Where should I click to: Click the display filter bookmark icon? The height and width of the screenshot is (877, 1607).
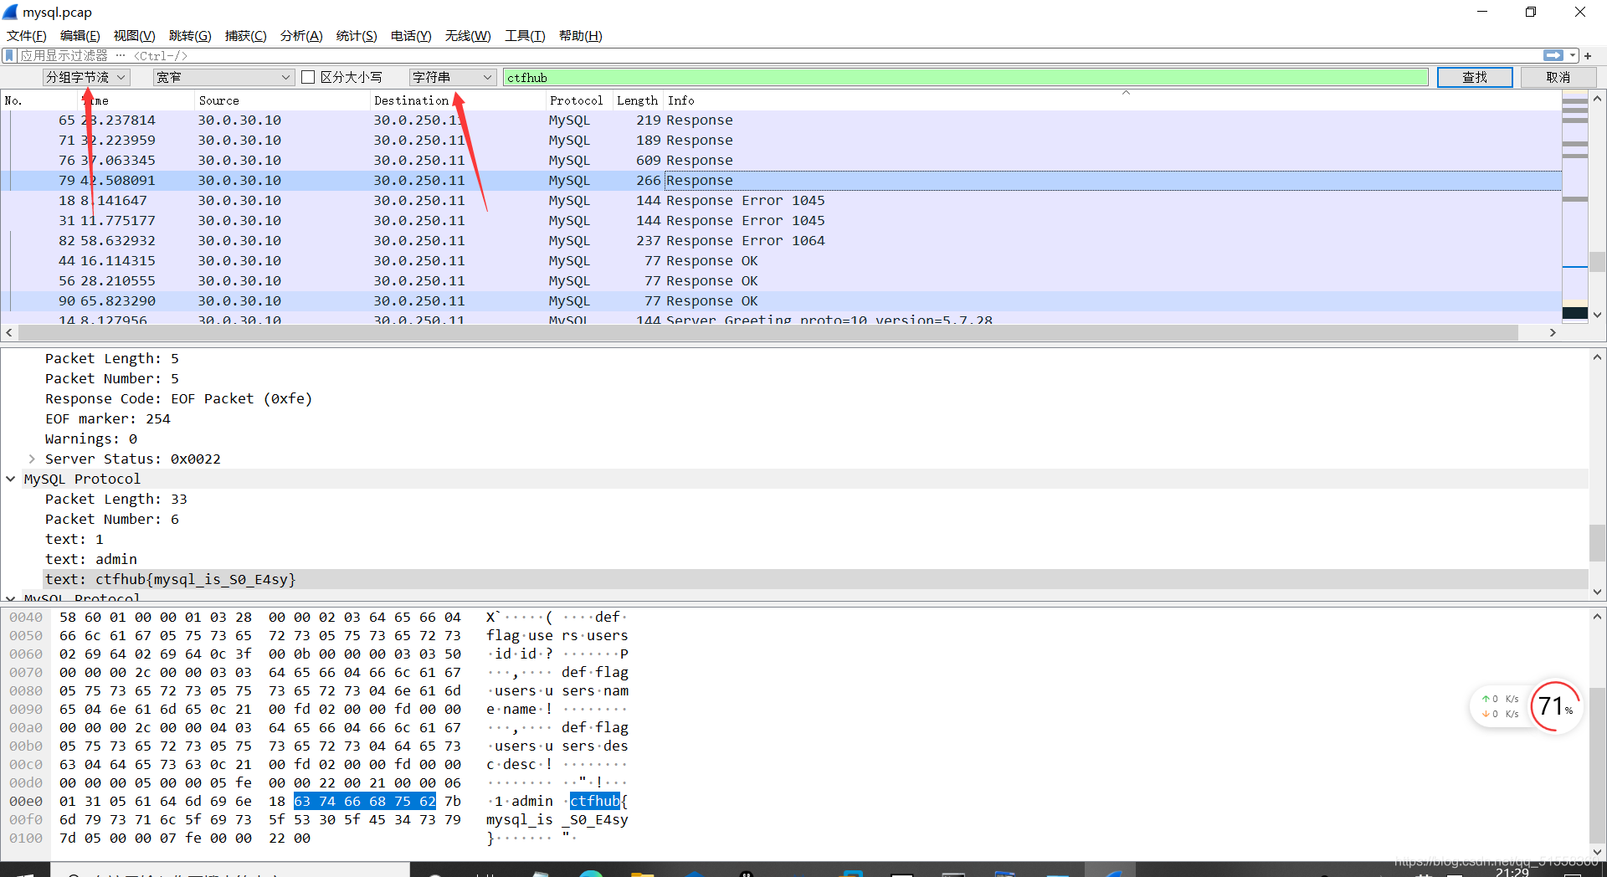(9, 55)
